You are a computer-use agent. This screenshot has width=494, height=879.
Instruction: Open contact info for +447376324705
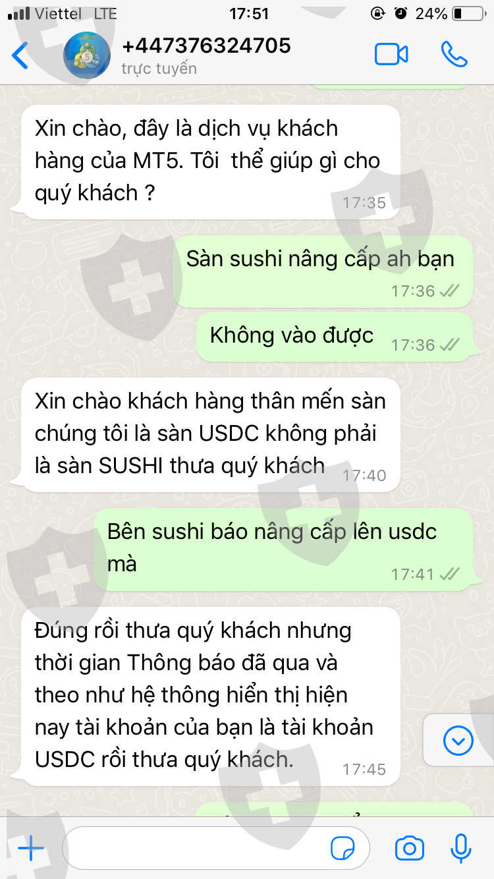coord(206,45)
